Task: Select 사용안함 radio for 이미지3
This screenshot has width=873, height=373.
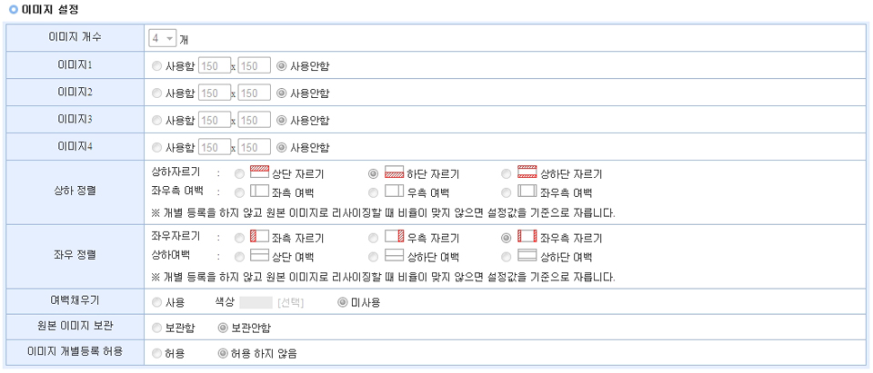Action: point(281,120)
